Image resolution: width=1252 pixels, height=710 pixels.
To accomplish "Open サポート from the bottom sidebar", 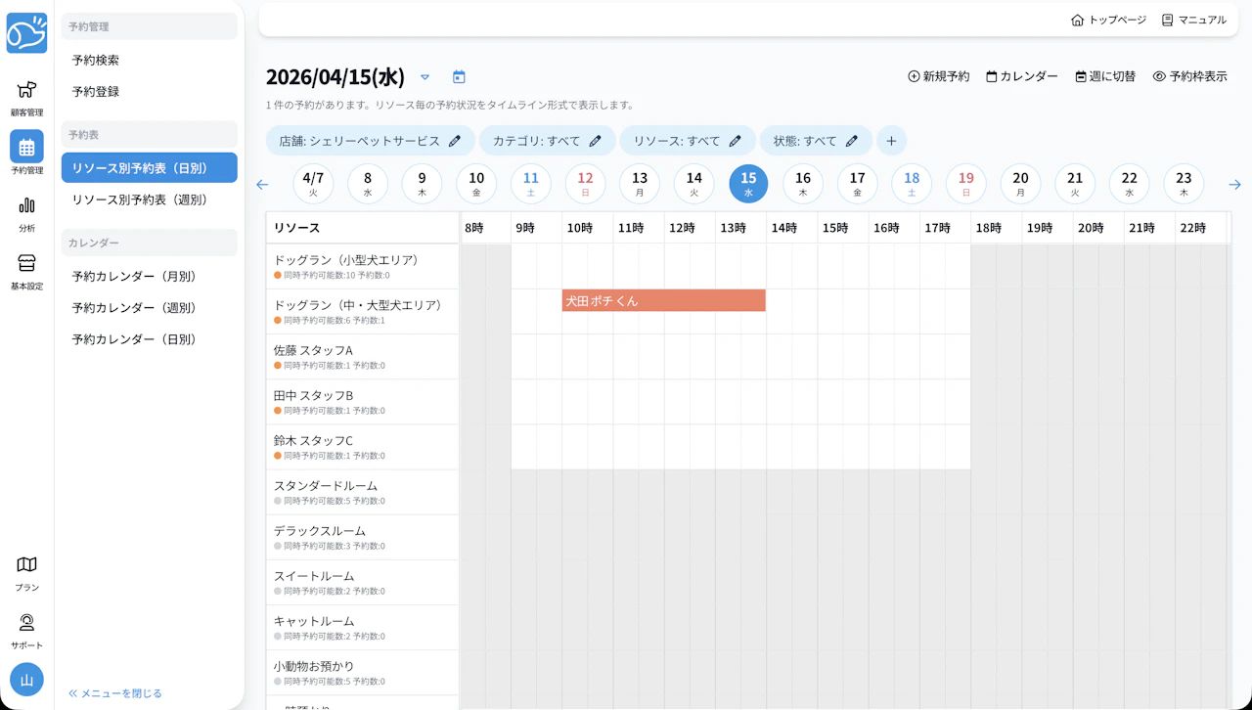I will [26, 631].
